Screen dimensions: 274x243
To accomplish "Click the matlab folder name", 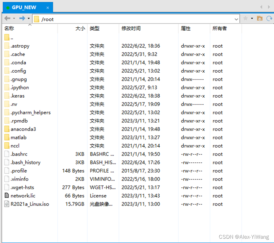I will pos(18,137).
